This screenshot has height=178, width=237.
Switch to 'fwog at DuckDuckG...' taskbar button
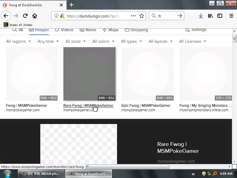(x=89, y=174)
